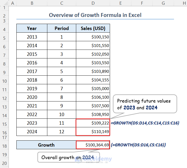Select column D header

tap(93, 3)
